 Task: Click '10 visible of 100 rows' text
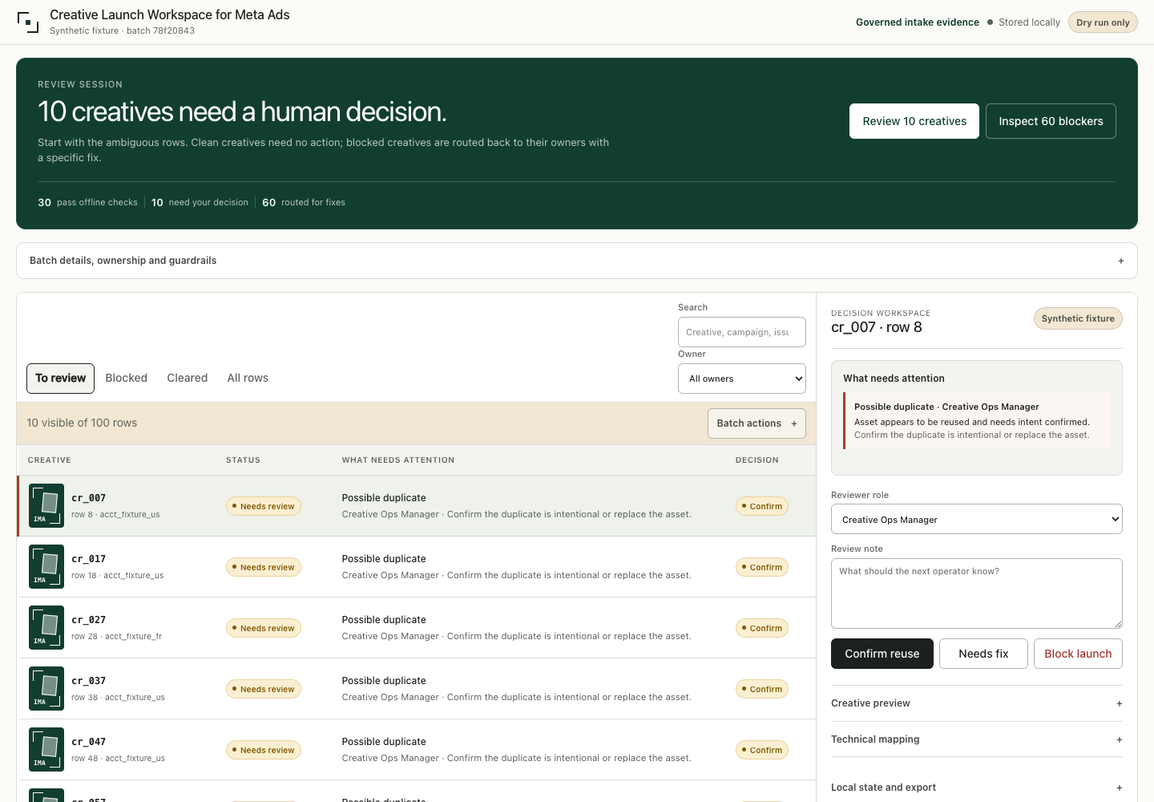[82, 423]
